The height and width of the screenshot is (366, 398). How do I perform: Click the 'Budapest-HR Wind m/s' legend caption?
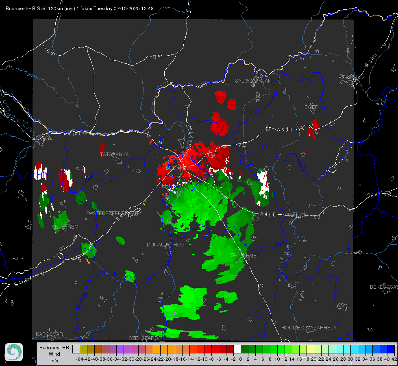pos(54,354)
